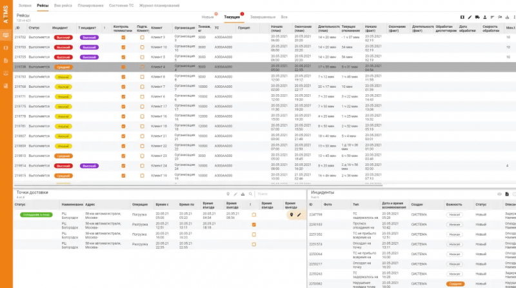Sort trips by the ID column header
The image size is (516, 288).
click(x=18, y=28)
